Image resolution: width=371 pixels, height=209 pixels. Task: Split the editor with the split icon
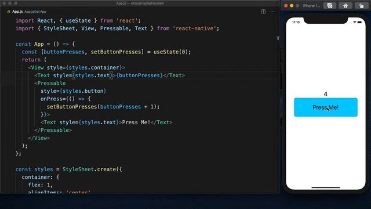click(x=263, y=12)
